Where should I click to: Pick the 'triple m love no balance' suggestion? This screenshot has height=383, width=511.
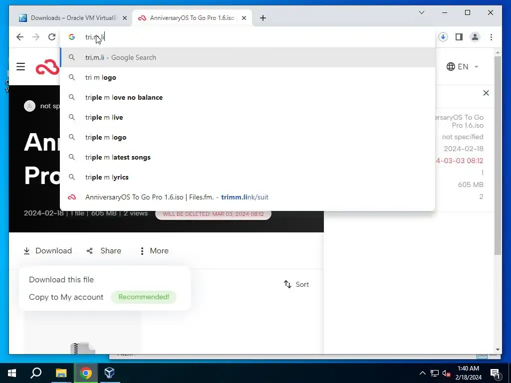(x=248, y=97)
